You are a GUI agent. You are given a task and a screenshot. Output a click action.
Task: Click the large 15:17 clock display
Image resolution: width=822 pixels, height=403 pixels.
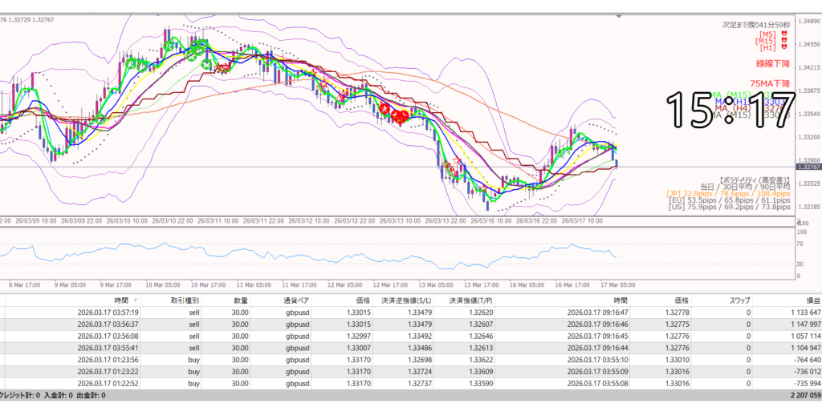730,109
